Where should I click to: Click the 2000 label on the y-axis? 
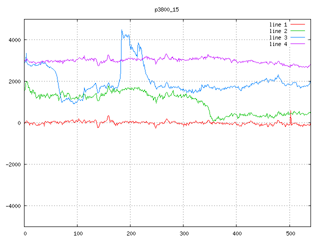[14, 81]
